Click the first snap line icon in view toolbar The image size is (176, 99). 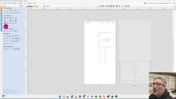(x=98, y=6)
